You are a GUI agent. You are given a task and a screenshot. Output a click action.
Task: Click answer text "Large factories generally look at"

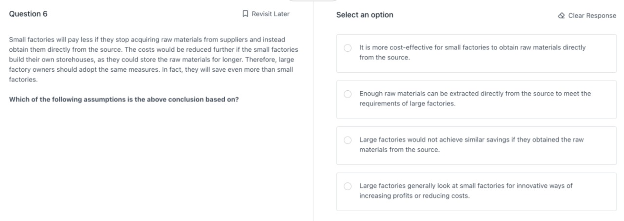(x=466, y=186)
